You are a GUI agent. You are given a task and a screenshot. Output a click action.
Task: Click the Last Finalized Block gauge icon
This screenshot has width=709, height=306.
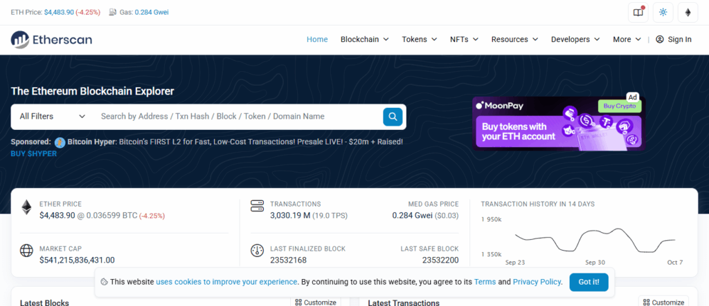(257, 251)
